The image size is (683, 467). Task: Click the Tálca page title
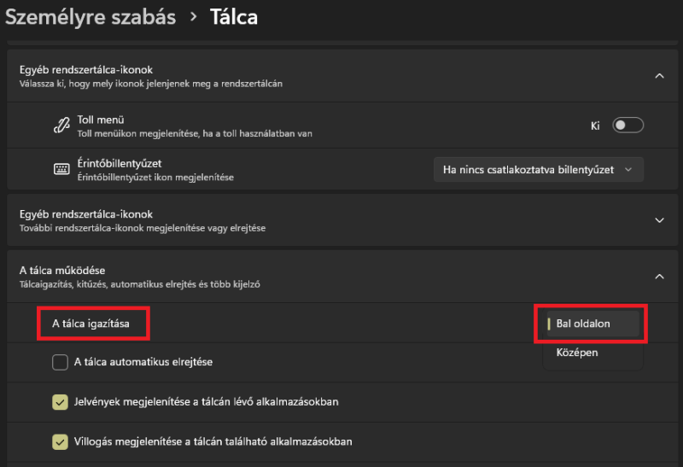pyautogui.click(x=233, y=16)
